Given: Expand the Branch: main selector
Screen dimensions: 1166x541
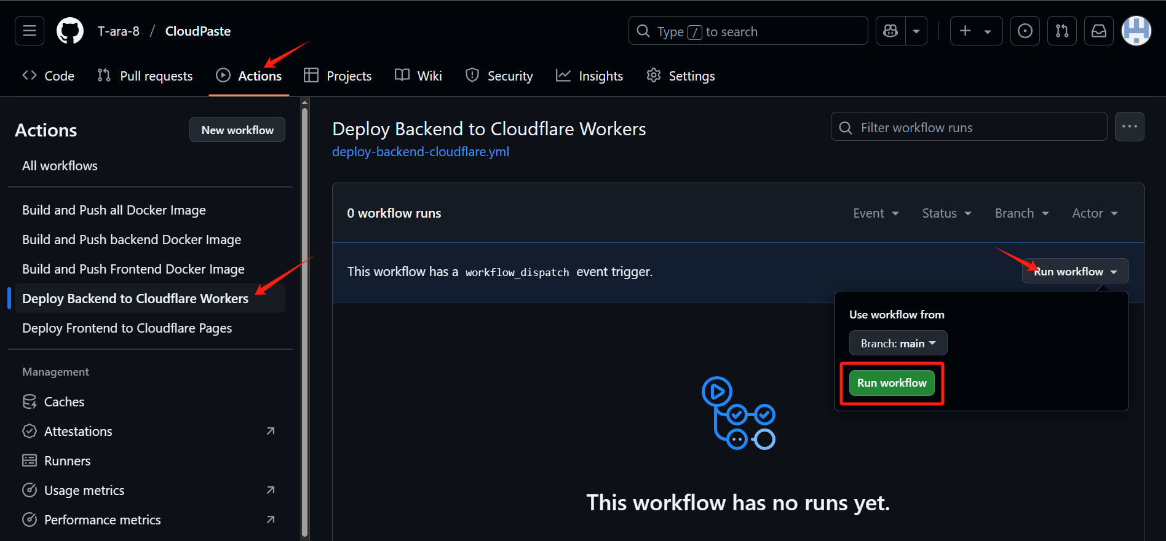Looking at the screenshot, I should (898, 343).
